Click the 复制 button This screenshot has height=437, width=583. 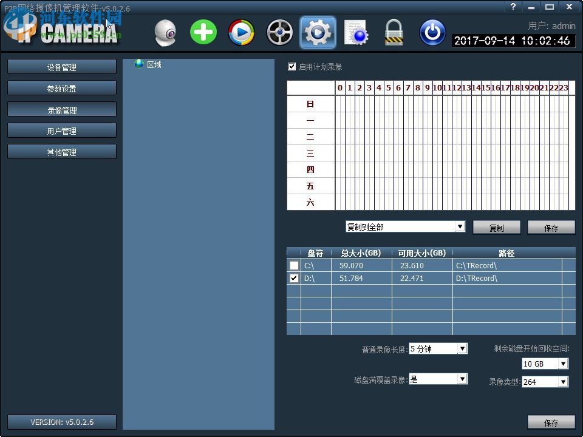[496, 228]
